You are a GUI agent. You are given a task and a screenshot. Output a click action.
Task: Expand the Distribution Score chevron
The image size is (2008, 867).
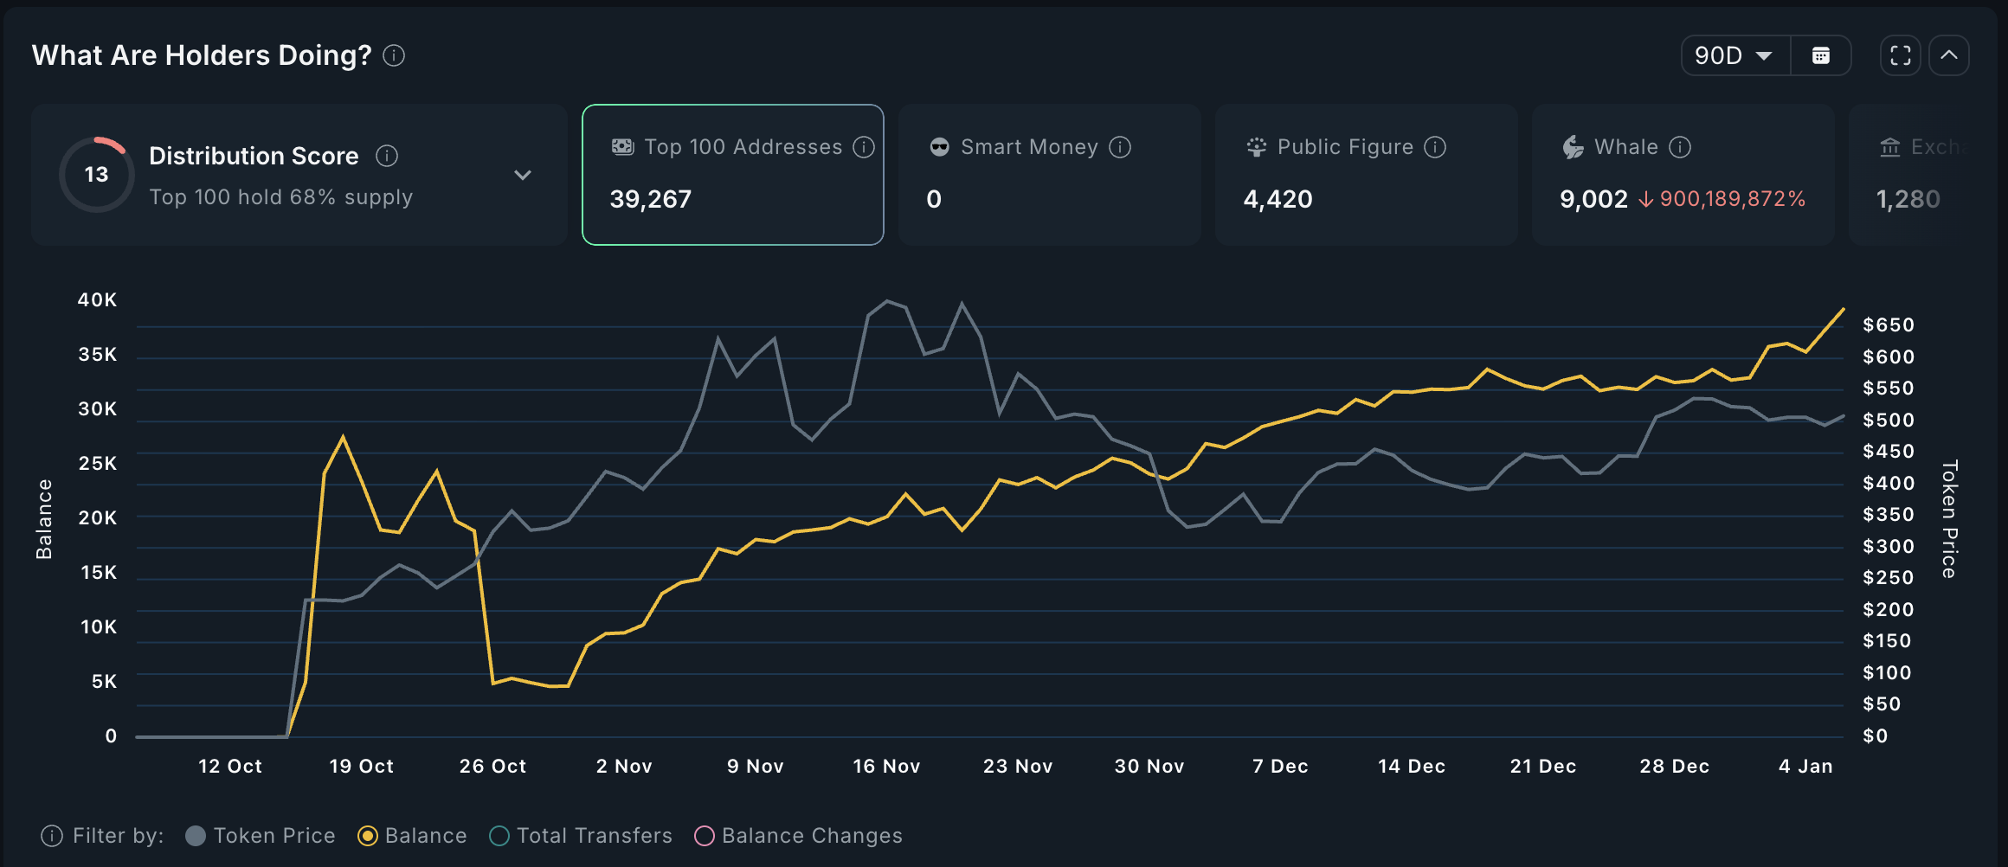[523, 175]
